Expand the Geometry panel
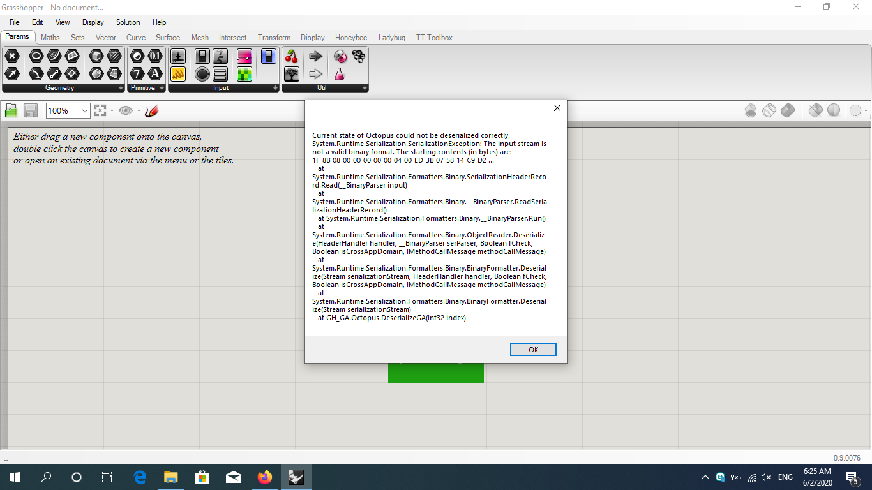872x490 pixels. click(121, 88)
